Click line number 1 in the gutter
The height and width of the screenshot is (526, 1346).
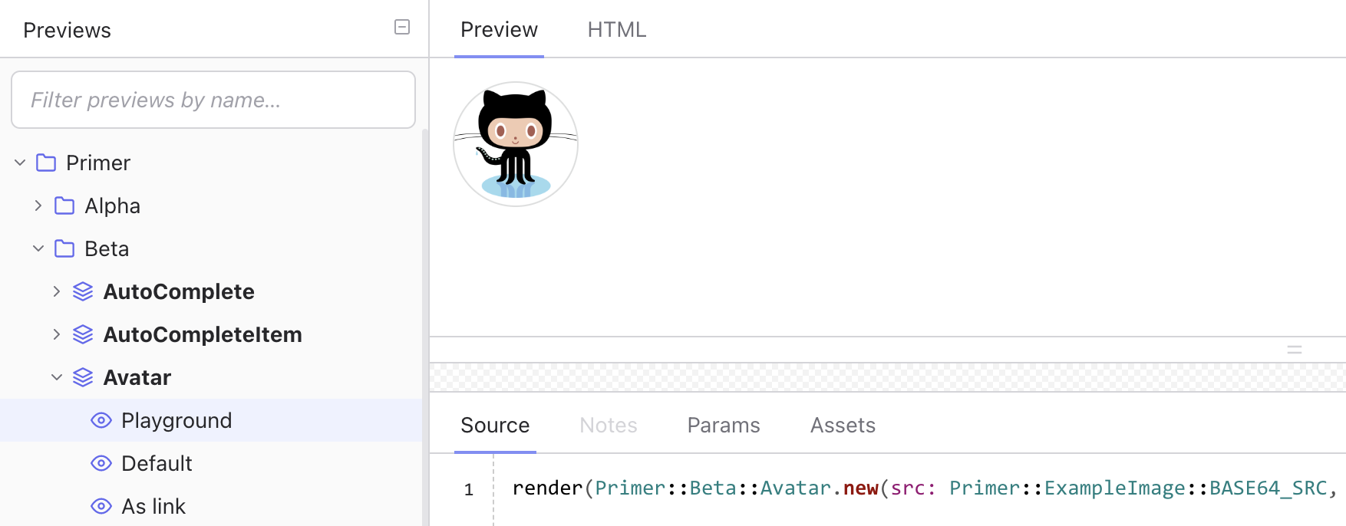click(x=469, y=490)
